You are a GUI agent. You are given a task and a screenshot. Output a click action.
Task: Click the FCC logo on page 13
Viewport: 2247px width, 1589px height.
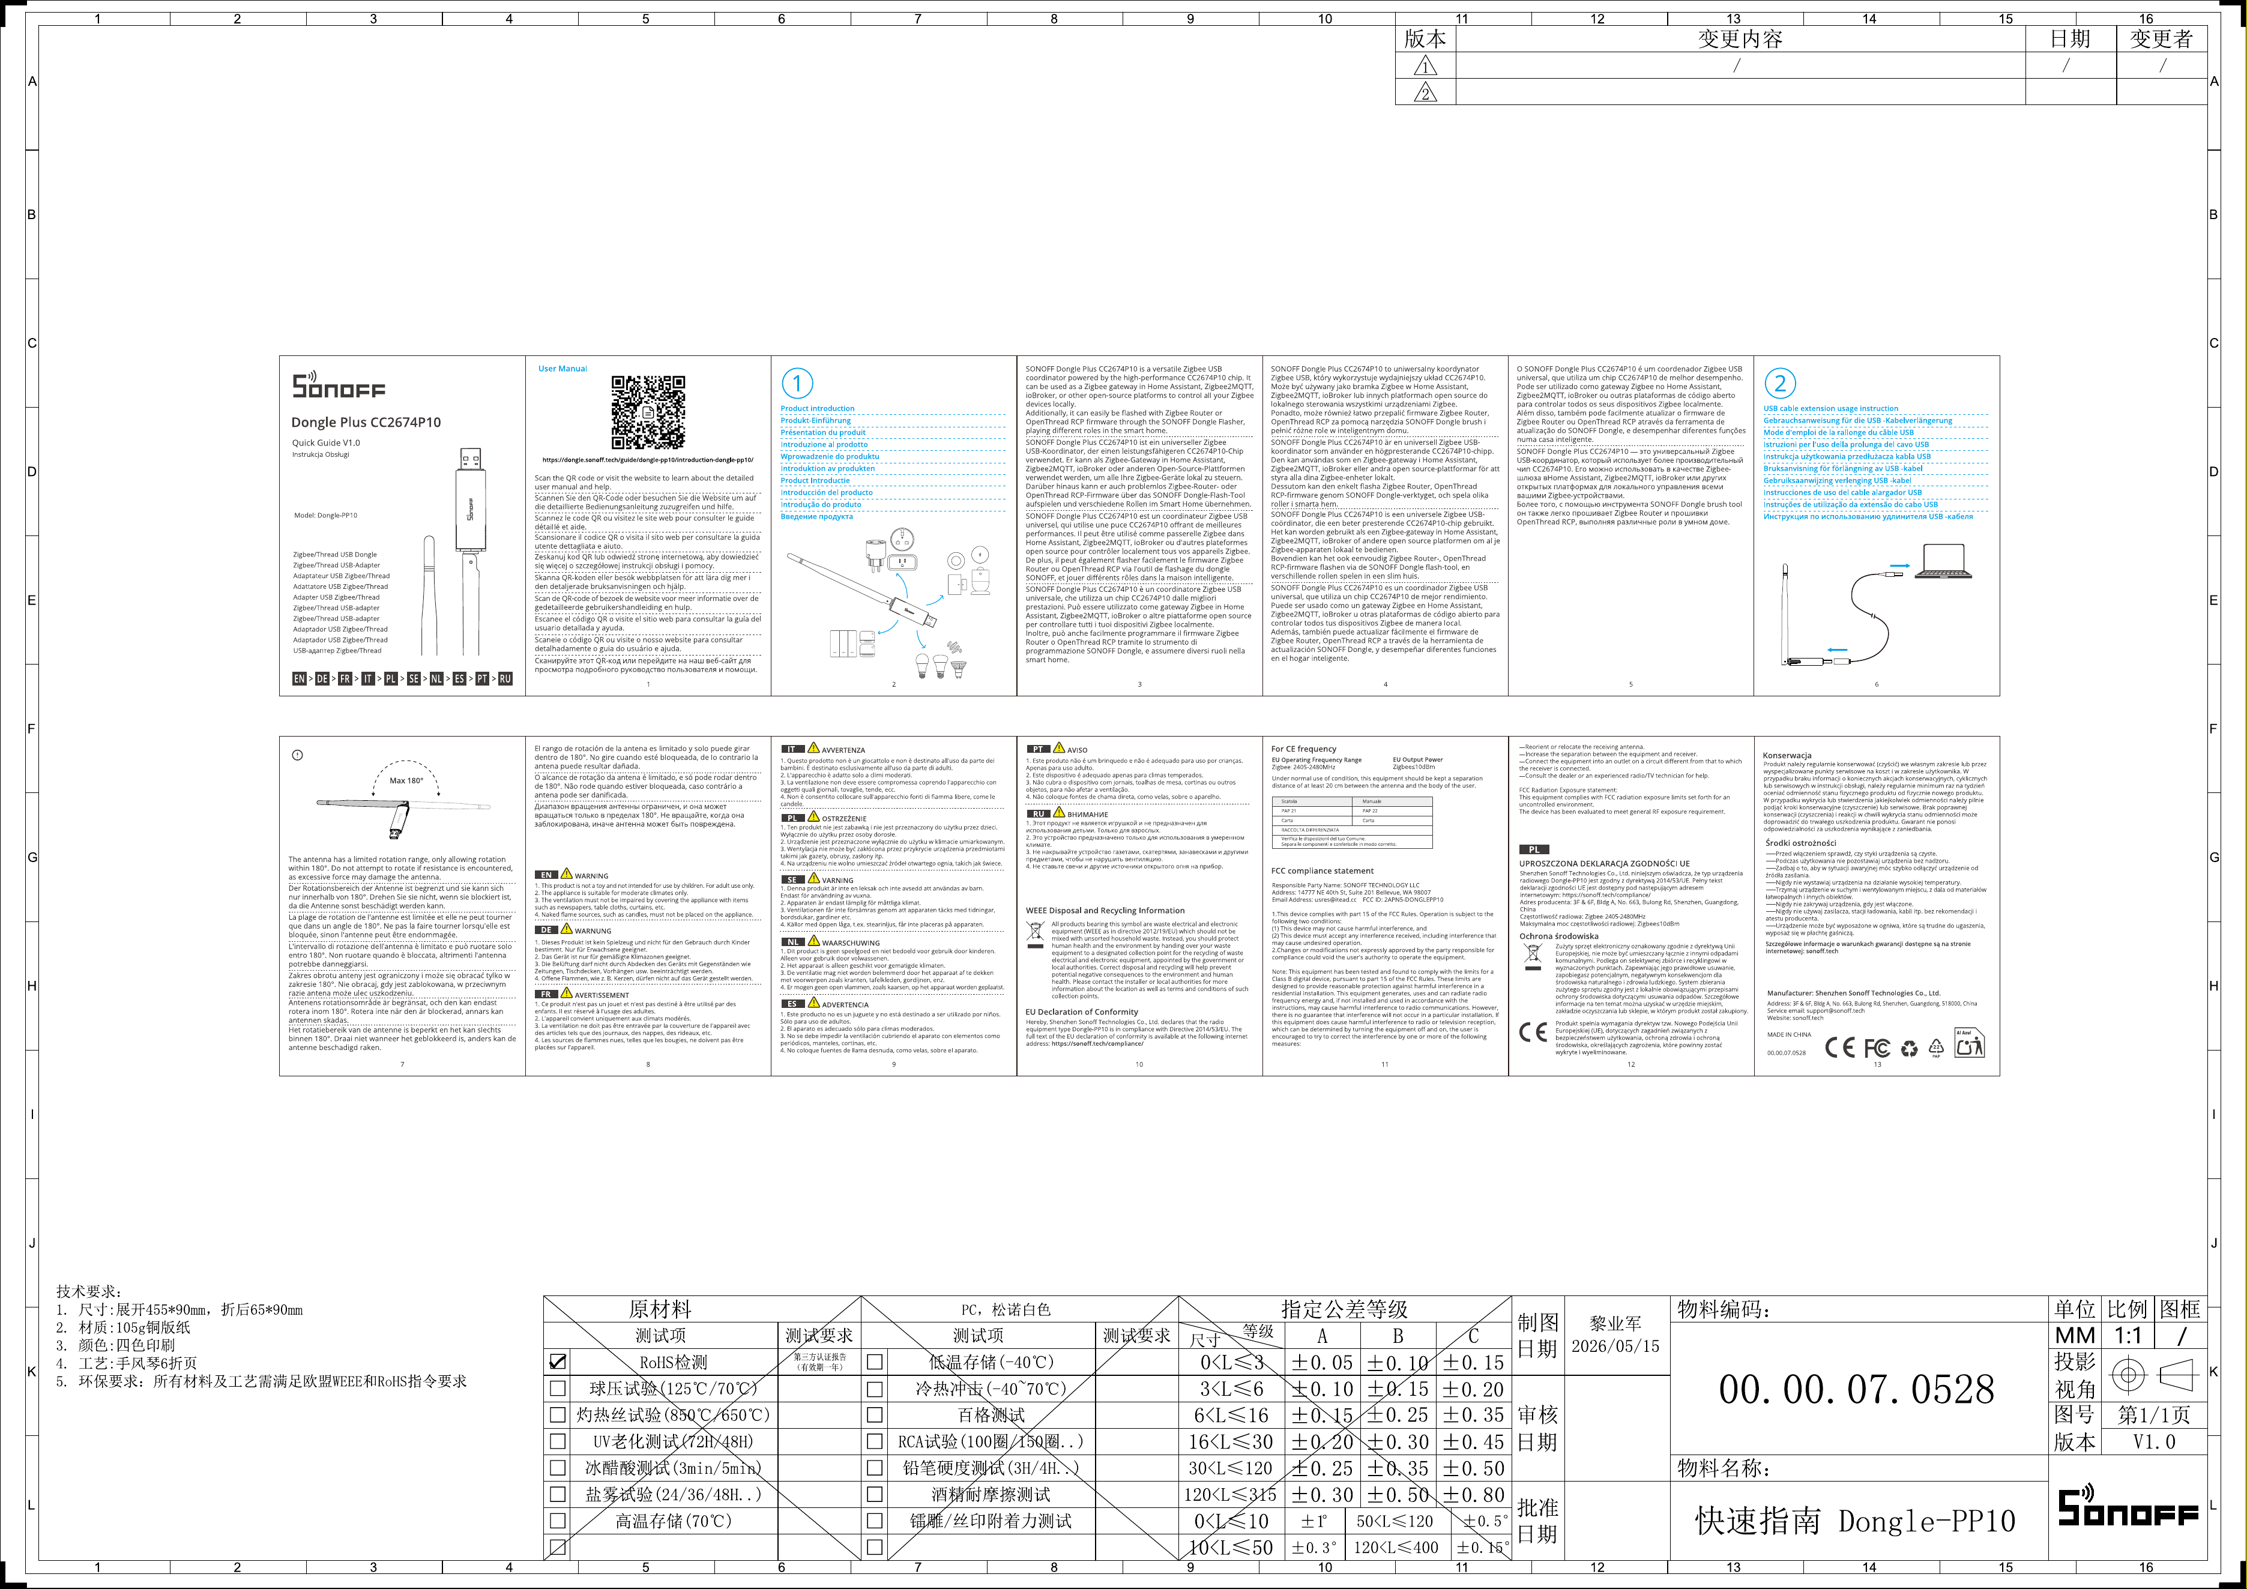pos(1877,1048)
